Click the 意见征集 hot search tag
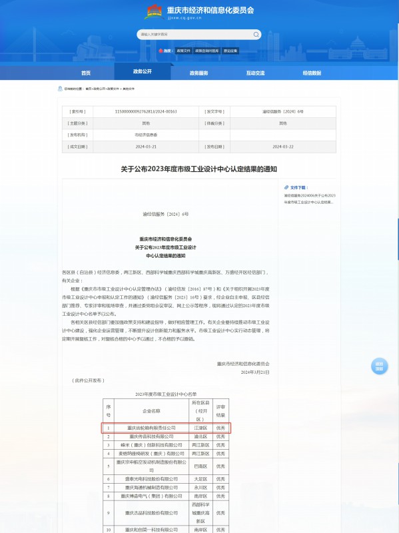399x533 pixels. point(230,51)
